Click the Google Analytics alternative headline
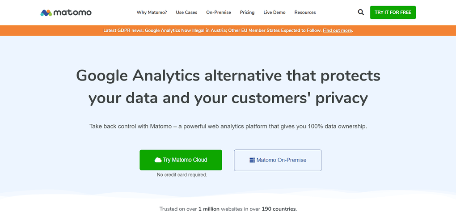Image resolution: width=456 pixels, height=216 pixels. tap(228, 86)
